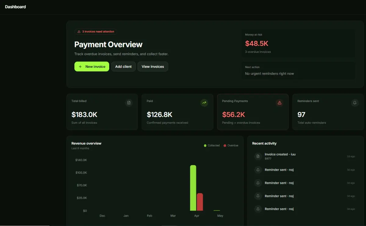This screenshot has height=226, width=366.
Task: Click the $140.0K axis label
Action: pos(81,160)
